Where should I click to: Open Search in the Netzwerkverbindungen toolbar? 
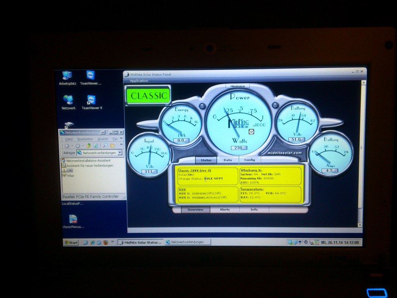tap(105, 146)
